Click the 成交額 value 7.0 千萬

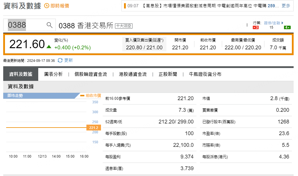278,48
